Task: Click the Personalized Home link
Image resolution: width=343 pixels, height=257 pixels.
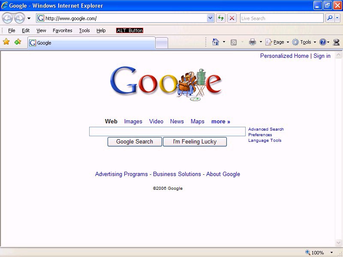Action: coord(284,56)
